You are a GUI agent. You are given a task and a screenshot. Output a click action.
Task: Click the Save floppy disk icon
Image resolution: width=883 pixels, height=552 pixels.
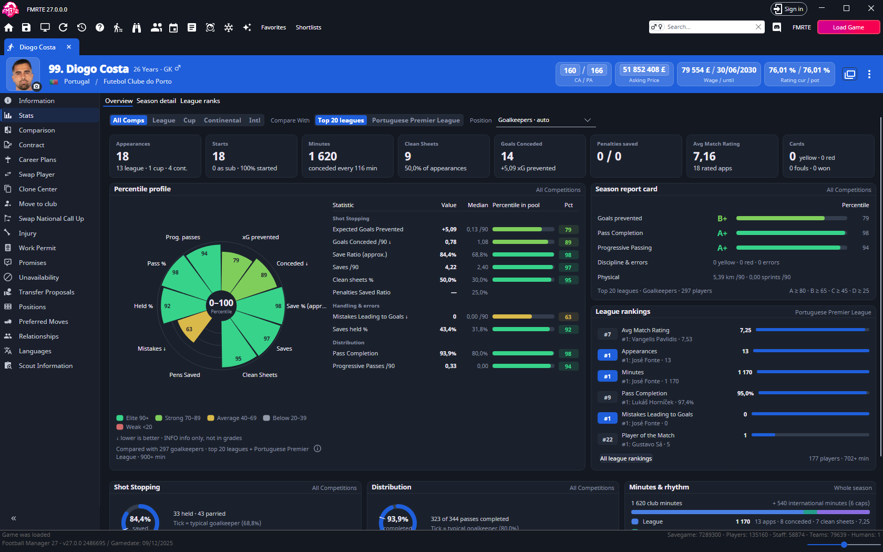[x=26, y=27]
